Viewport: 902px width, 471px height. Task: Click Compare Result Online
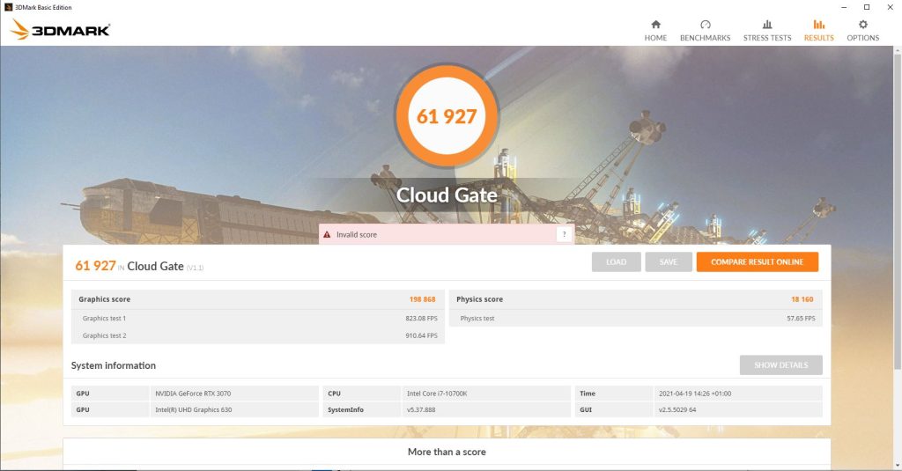[757, 261]
